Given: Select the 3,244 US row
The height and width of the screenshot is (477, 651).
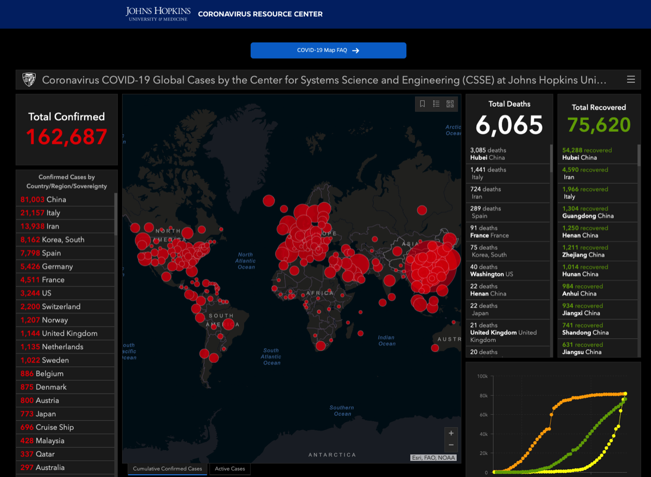Looking at the screenshot, I should click(x=65, y=293).
